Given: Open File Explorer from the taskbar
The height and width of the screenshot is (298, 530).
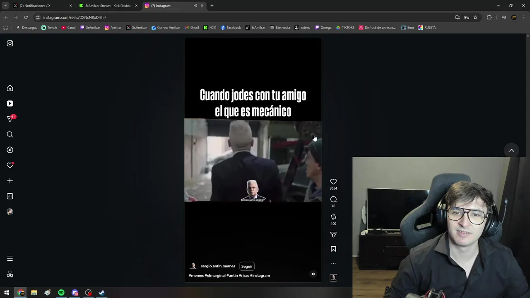Looking at the screenshot, I should coord(34,293).
